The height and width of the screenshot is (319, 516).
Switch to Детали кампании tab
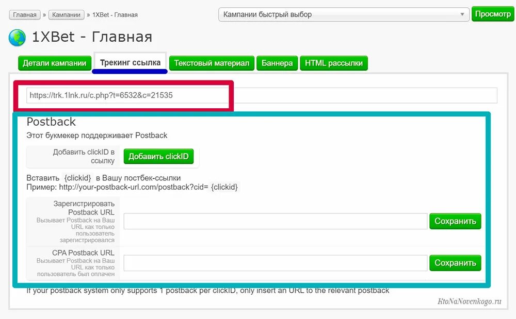pos(55,63)
